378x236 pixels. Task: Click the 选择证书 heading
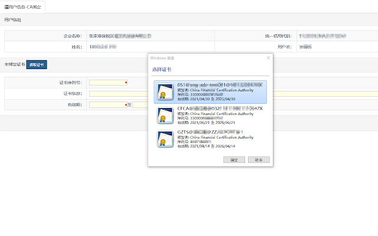(x=162, y=70)
